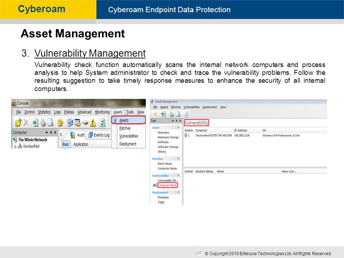Open the Tools menu in Console
Image resolution: width=344 pixels, height=258 pixels.
click(x=130, y=112)
